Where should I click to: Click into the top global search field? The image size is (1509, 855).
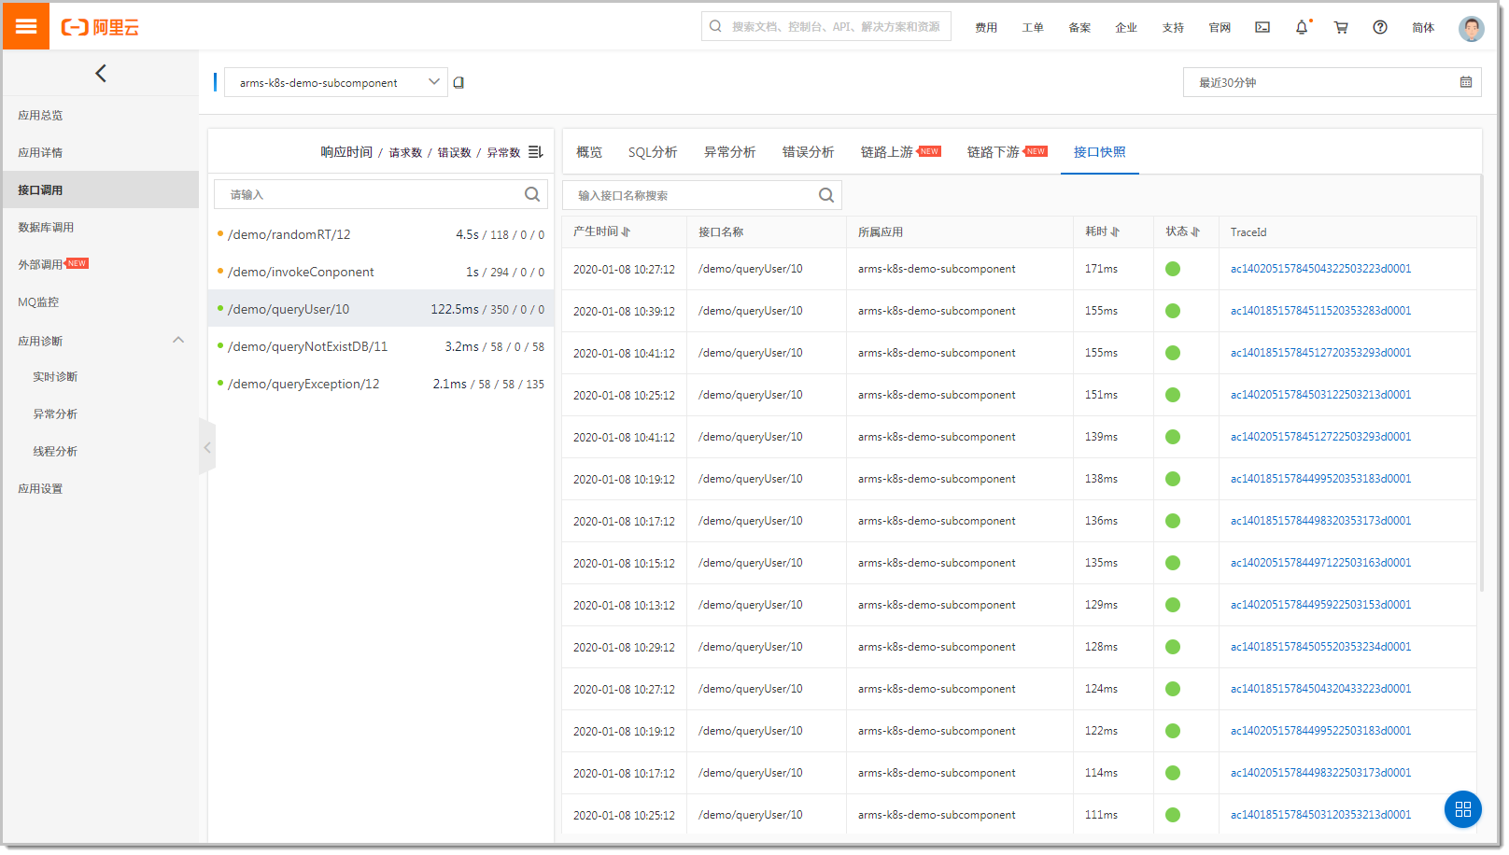(826, 26)
